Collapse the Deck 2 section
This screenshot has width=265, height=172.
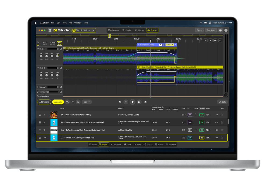point(38,68)
